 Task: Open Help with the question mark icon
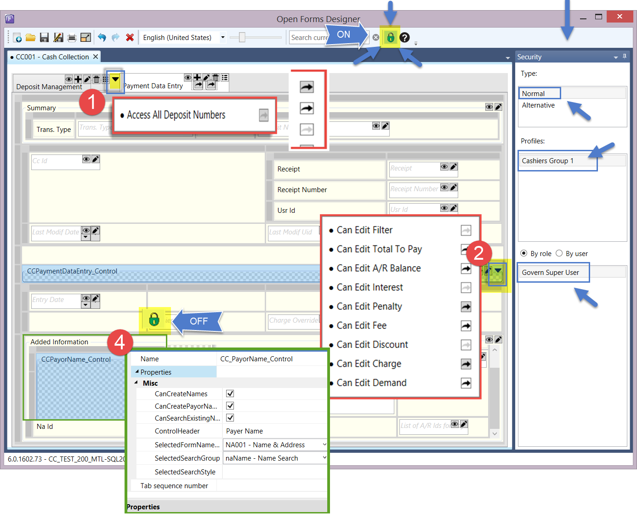coord(404,37)
